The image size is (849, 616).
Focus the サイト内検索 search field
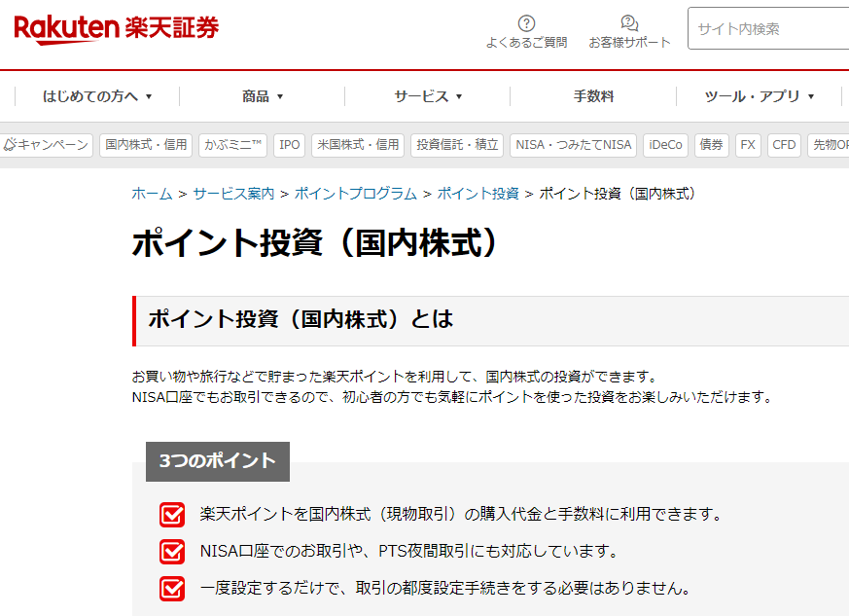pos(768,29)
